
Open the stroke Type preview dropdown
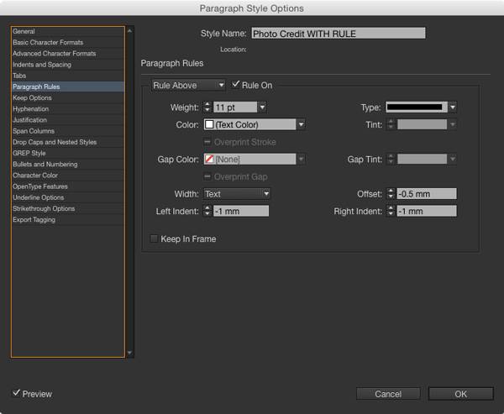pyautogui.click(x=421, y=107)
